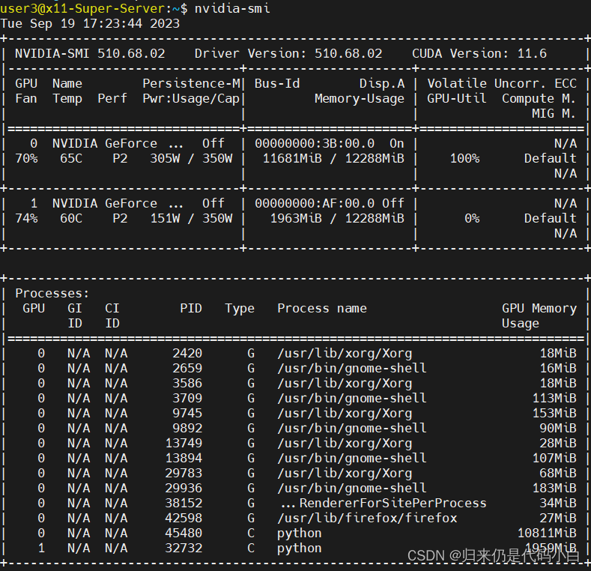Click PID "13894" in process list
The height and width of the screenshot is (571, 591).
(184, 459)
